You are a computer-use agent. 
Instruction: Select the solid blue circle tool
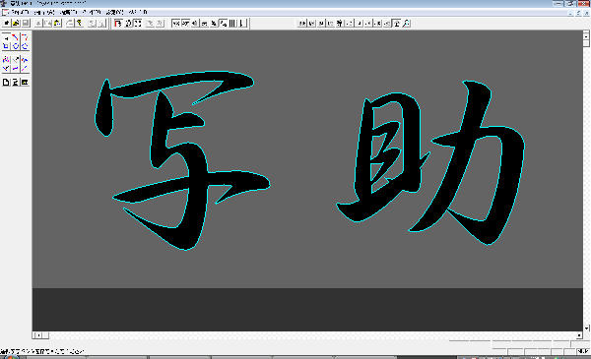click(15, 46)
